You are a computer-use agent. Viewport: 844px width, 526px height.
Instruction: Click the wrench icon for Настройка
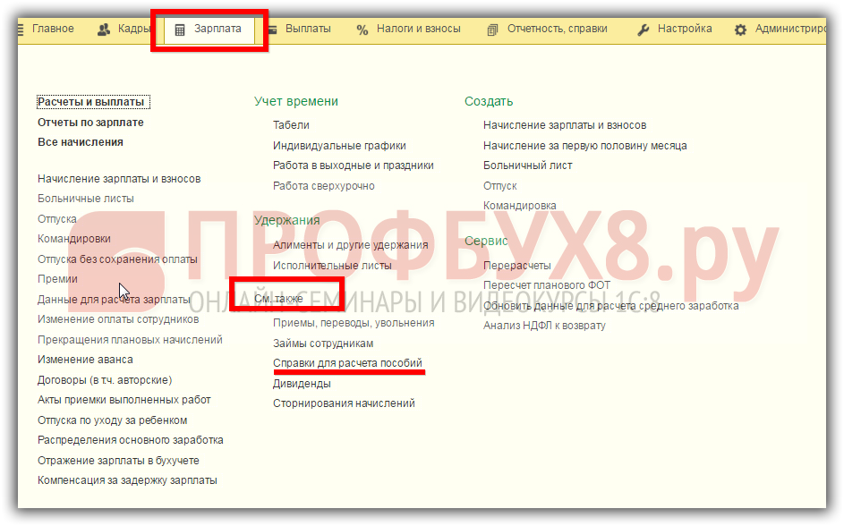pyautogui.click(x=644, y=30)
